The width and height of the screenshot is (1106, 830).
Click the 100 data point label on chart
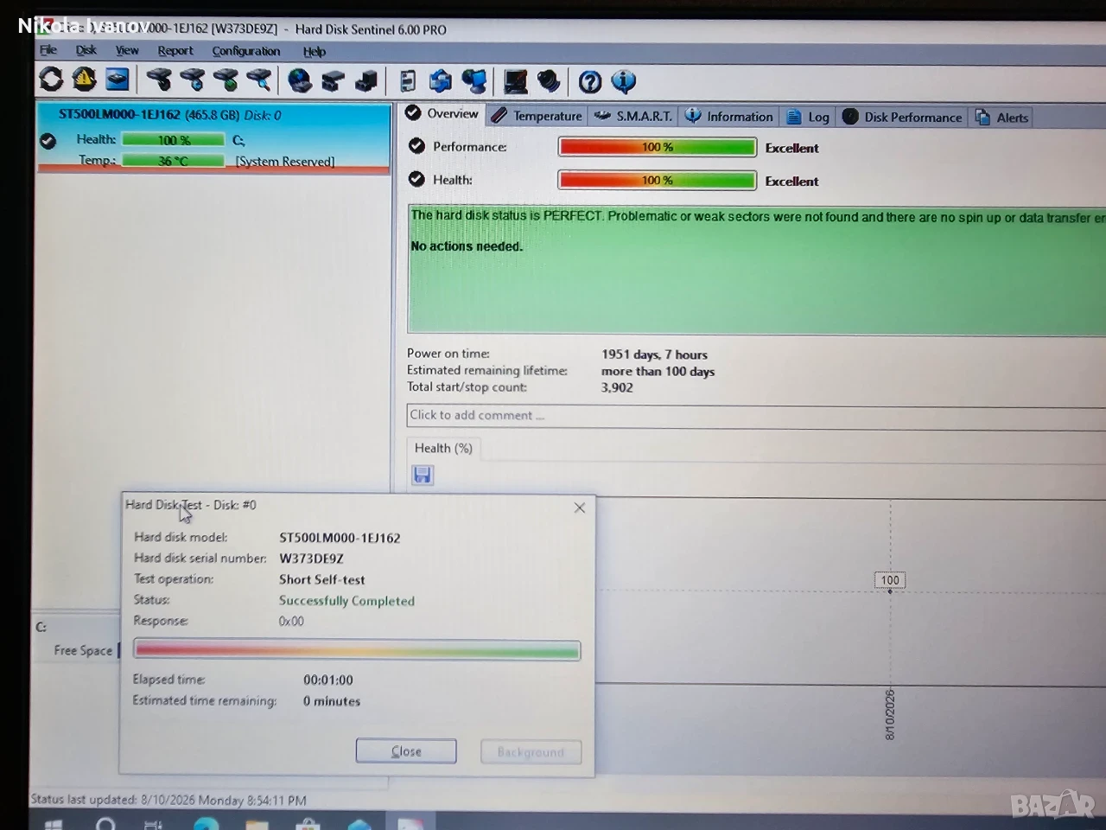coord(890,580)
